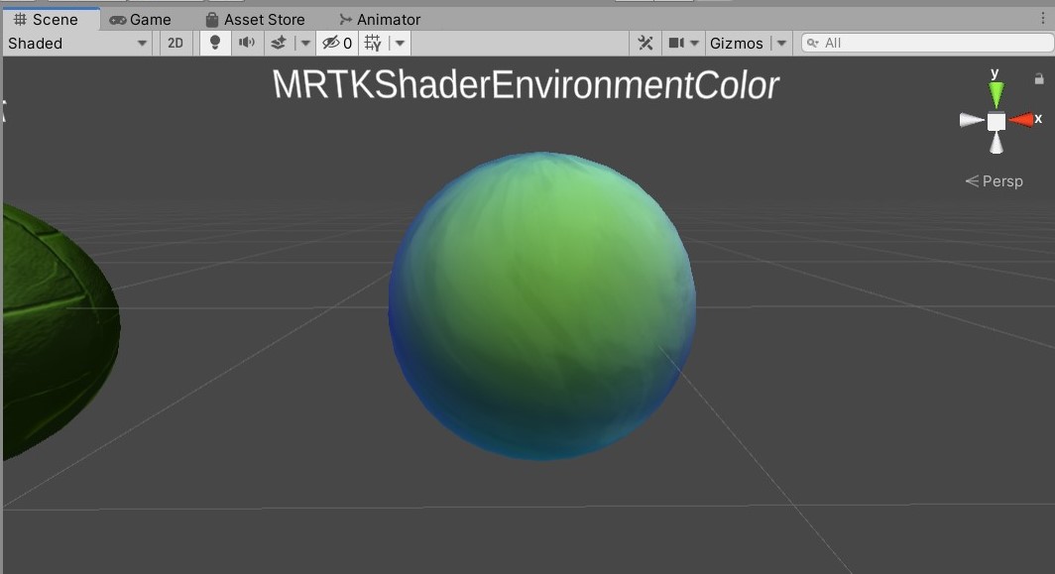
Task: Click the left white gizmo cone
Action: (973, 121)
